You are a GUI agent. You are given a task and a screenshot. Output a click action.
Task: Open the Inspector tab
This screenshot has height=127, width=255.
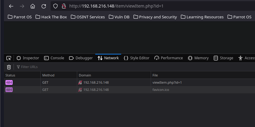click(x=28, y=58)
